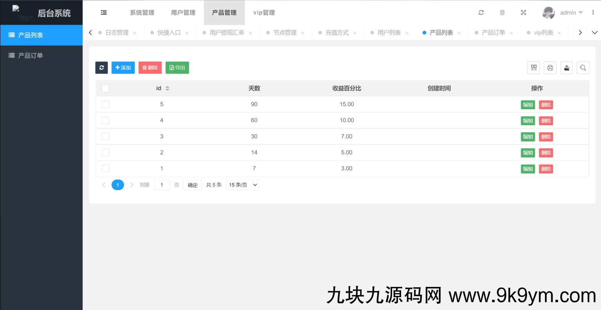
Task: Close the 日志管理 tab
Action: pyautogui.click(x=135, y=33)
